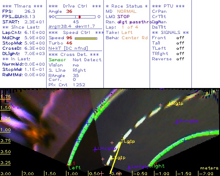Screen dimensions: 220x176
Task: Toggle the Reverse signal off indicator
Action: (180, 59)
